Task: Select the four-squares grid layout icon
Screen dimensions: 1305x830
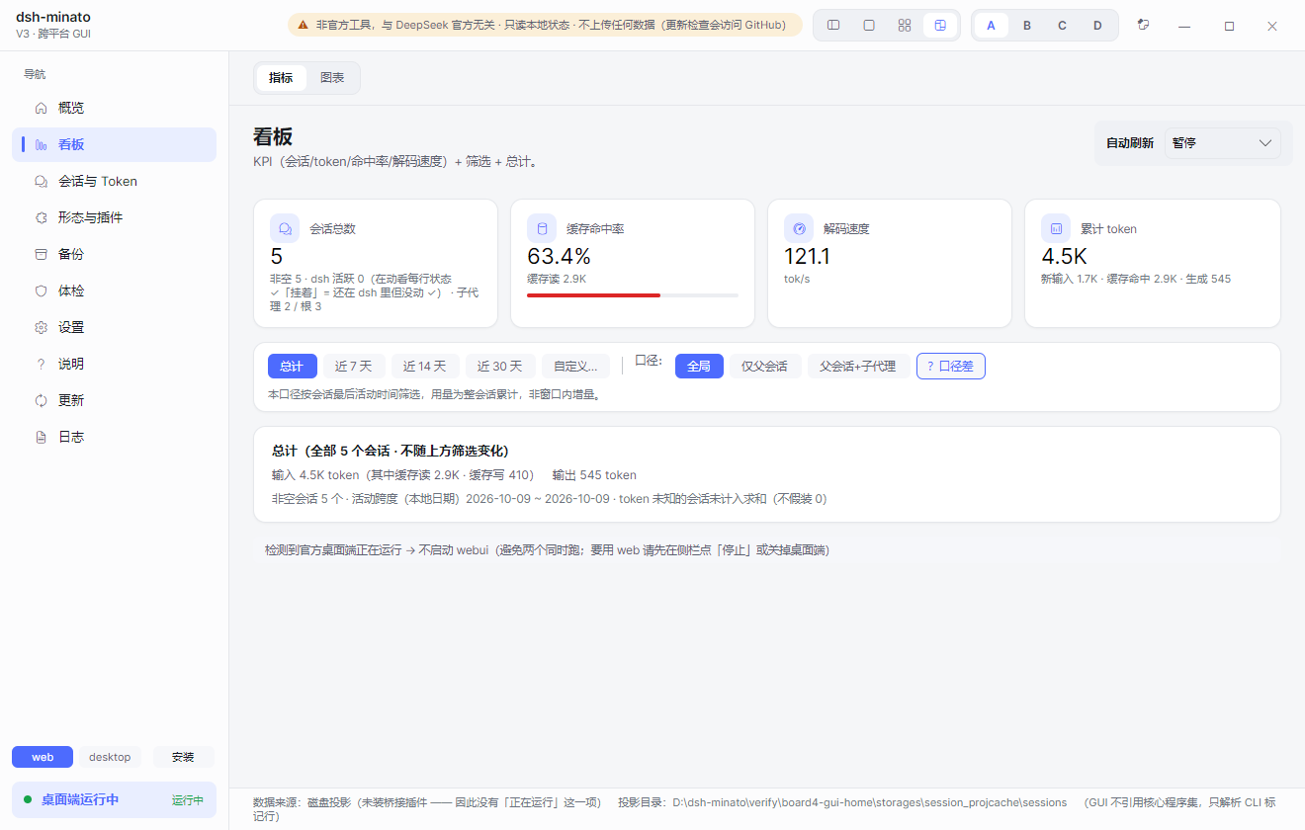Action: 905,26
